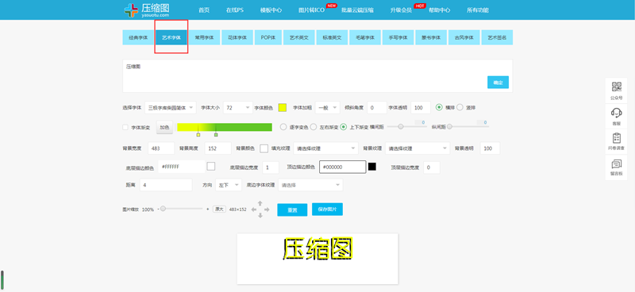Open 所有功能 in the navigation bar

pyautogui.click(x=478, y=10)
